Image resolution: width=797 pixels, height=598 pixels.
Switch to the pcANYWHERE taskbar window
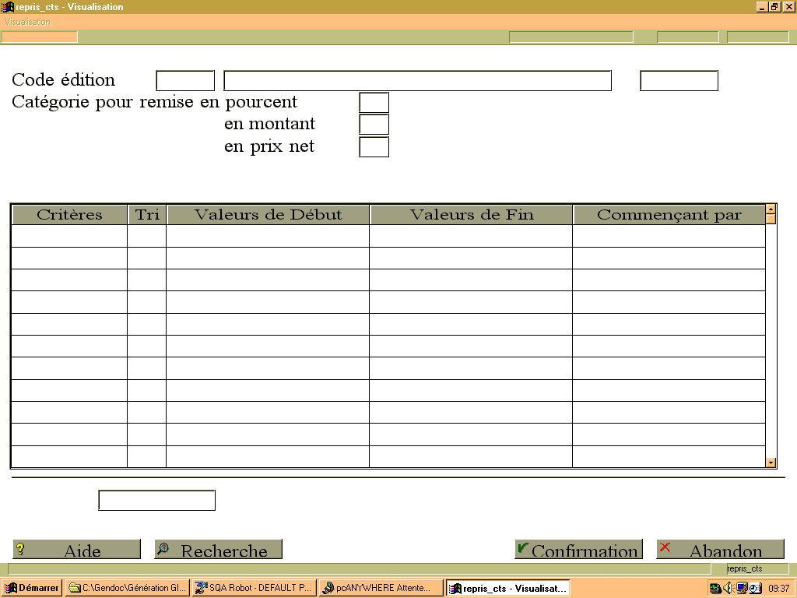coord(381,588)
